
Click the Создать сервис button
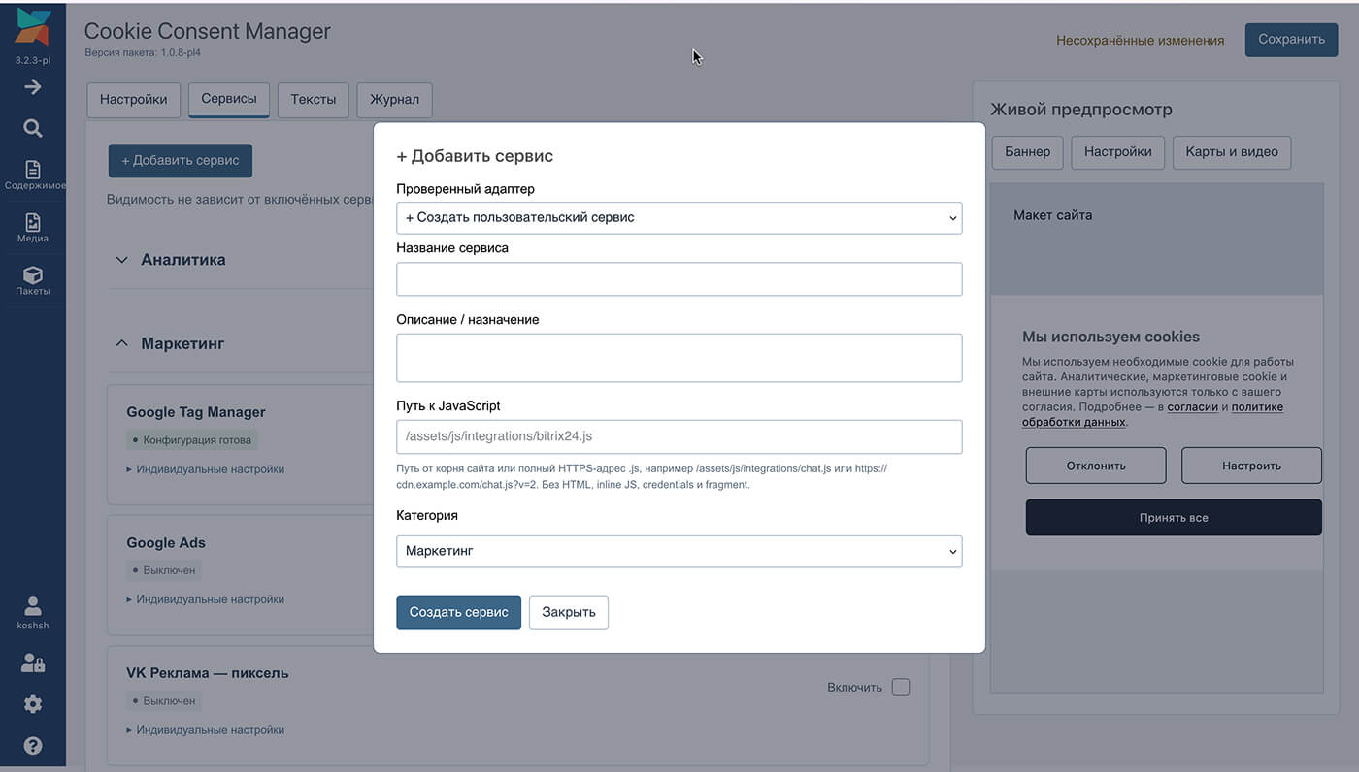pos(459,613)
